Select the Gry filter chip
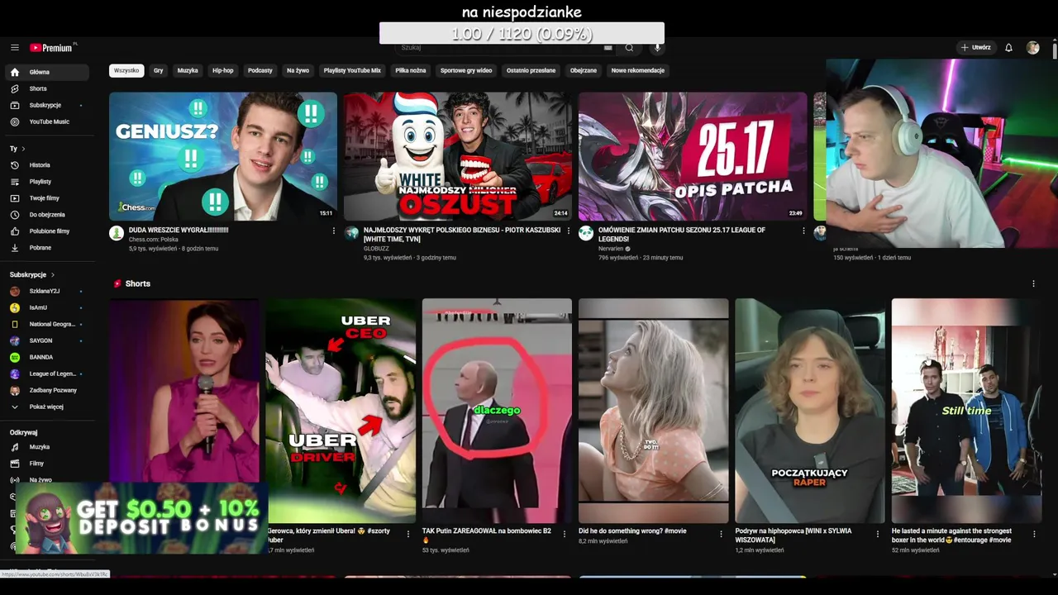 pyautogui.click(x=159, y=71)
